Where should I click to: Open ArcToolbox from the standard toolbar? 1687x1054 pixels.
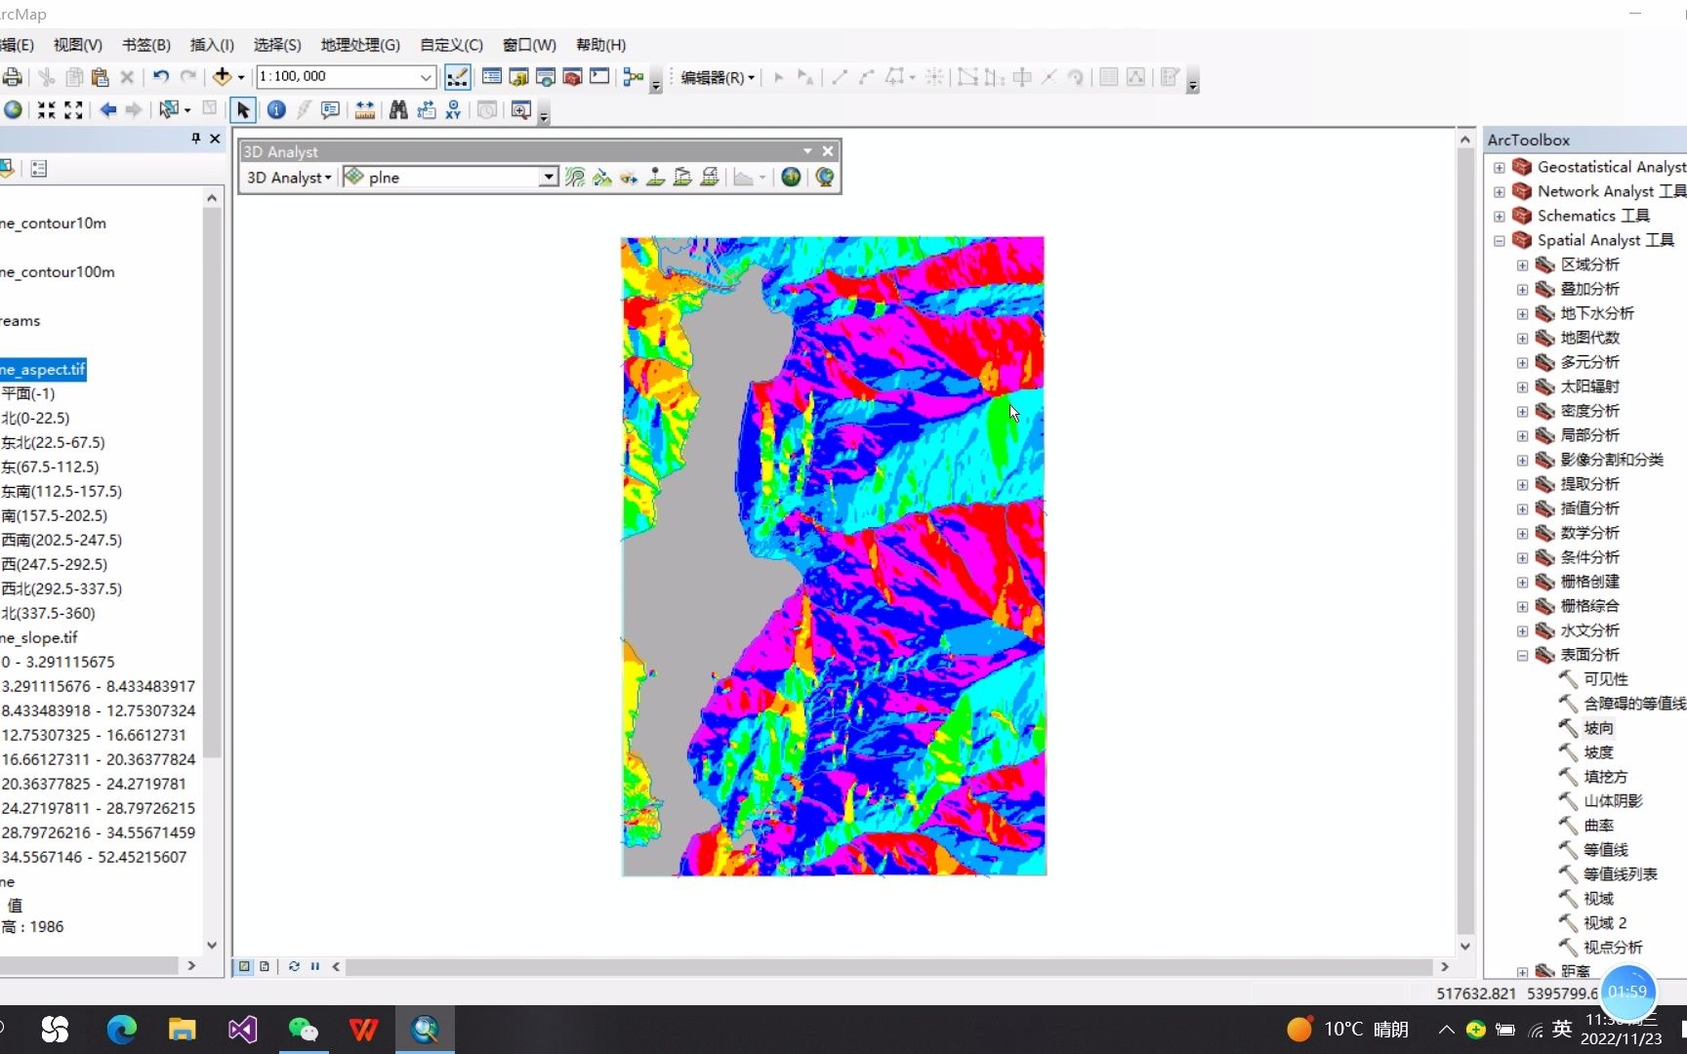tap(572, 76)
